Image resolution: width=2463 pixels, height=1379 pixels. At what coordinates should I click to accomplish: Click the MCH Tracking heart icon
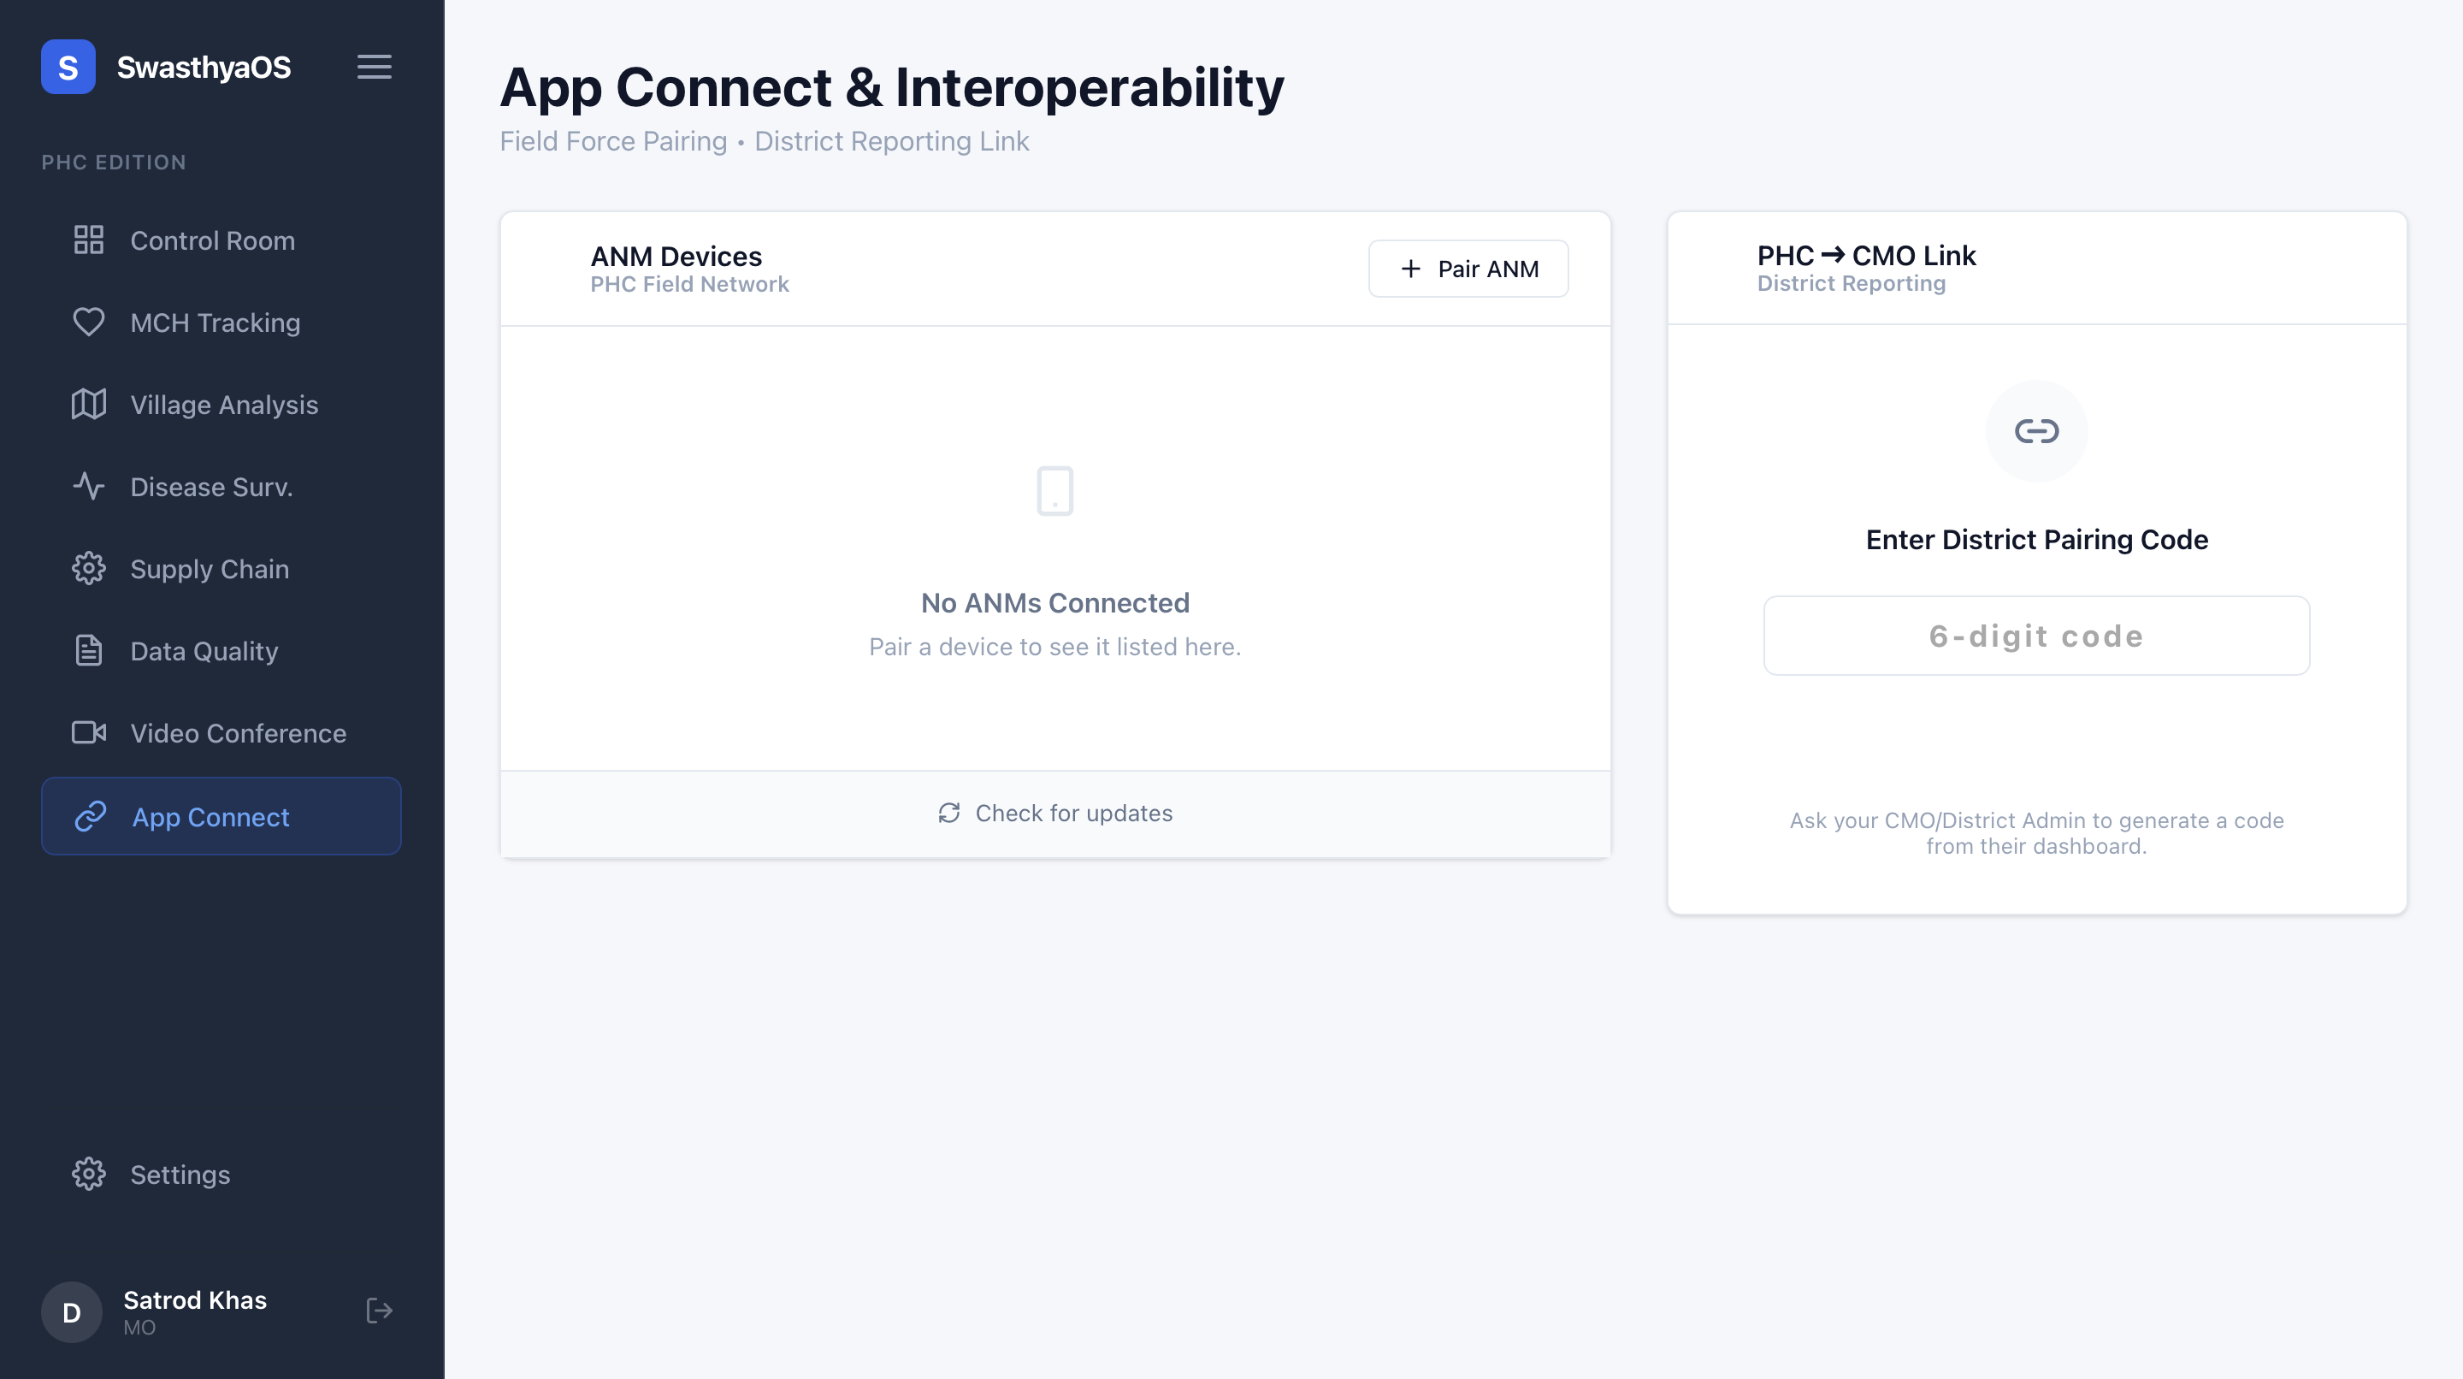click(89, 323)
